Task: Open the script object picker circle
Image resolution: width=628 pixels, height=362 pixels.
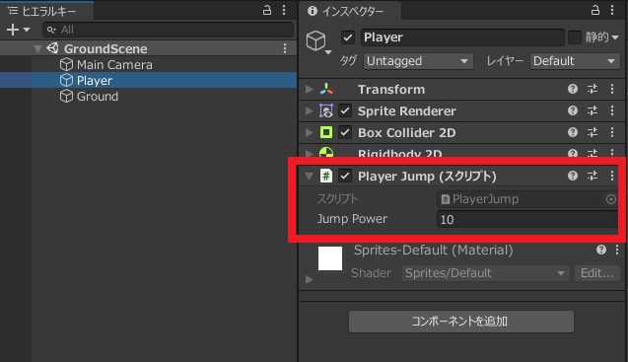Action: point(611,199)
